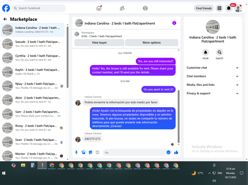This screenshot has height=185, width=248.
Task: Choose a GIF
Action: [97, 152]
